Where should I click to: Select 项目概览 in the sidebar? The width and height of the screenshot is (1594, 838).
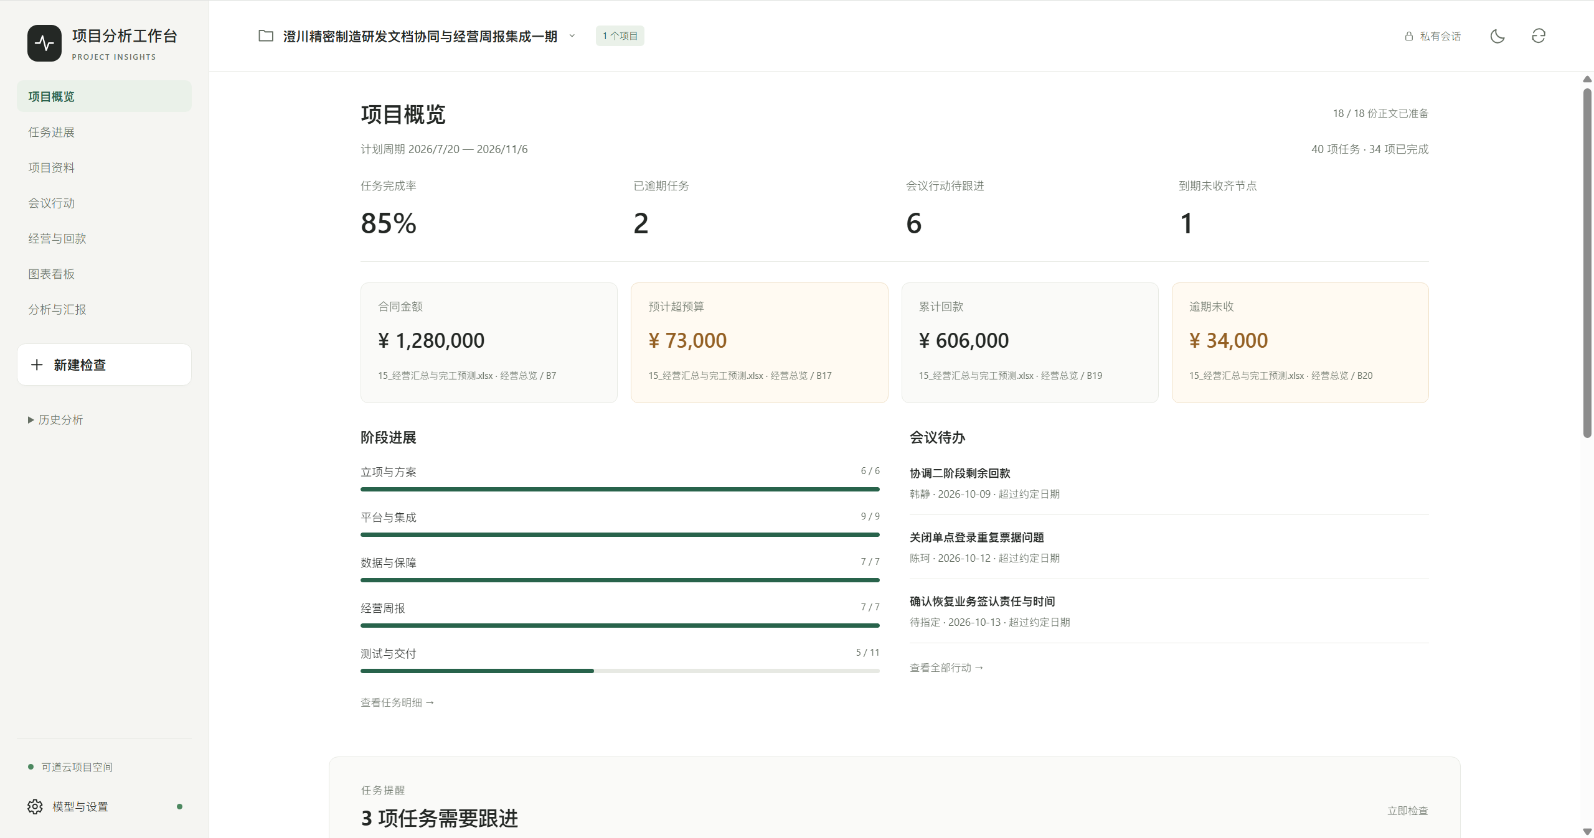(104, 96)
